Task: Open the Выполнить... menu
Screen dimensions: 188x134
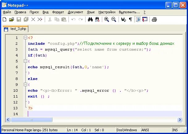Action: [129, 12]
